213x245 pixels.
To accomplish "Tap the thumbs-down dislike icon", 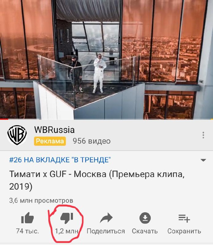I will (67, 218).
